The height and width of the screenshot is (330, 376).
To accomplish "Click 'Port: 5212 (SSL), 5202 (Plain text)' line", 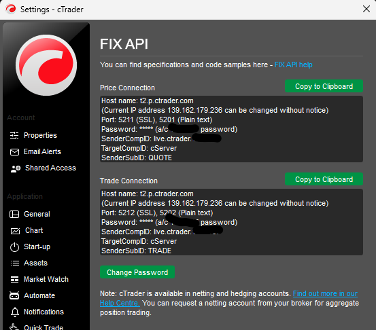I will (x=157, y=213).
